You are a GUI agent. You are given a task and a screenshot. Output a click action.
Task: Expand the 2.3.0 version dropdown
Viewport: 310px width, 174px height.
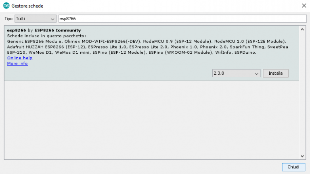236,73
